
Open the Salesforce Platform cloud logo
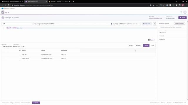point(3,8)
